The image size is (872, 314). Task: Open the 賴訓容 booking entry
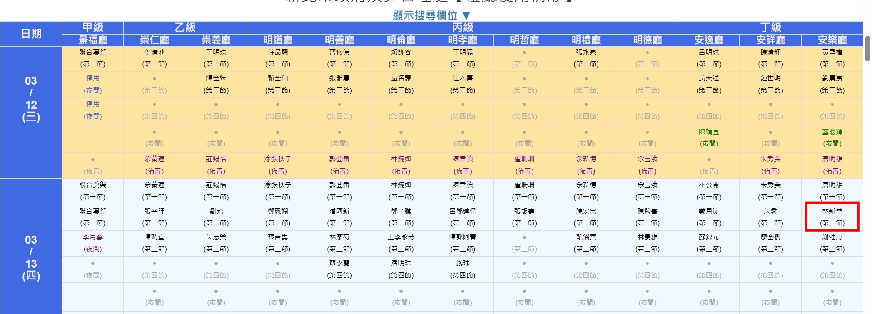tap(401, 58)
